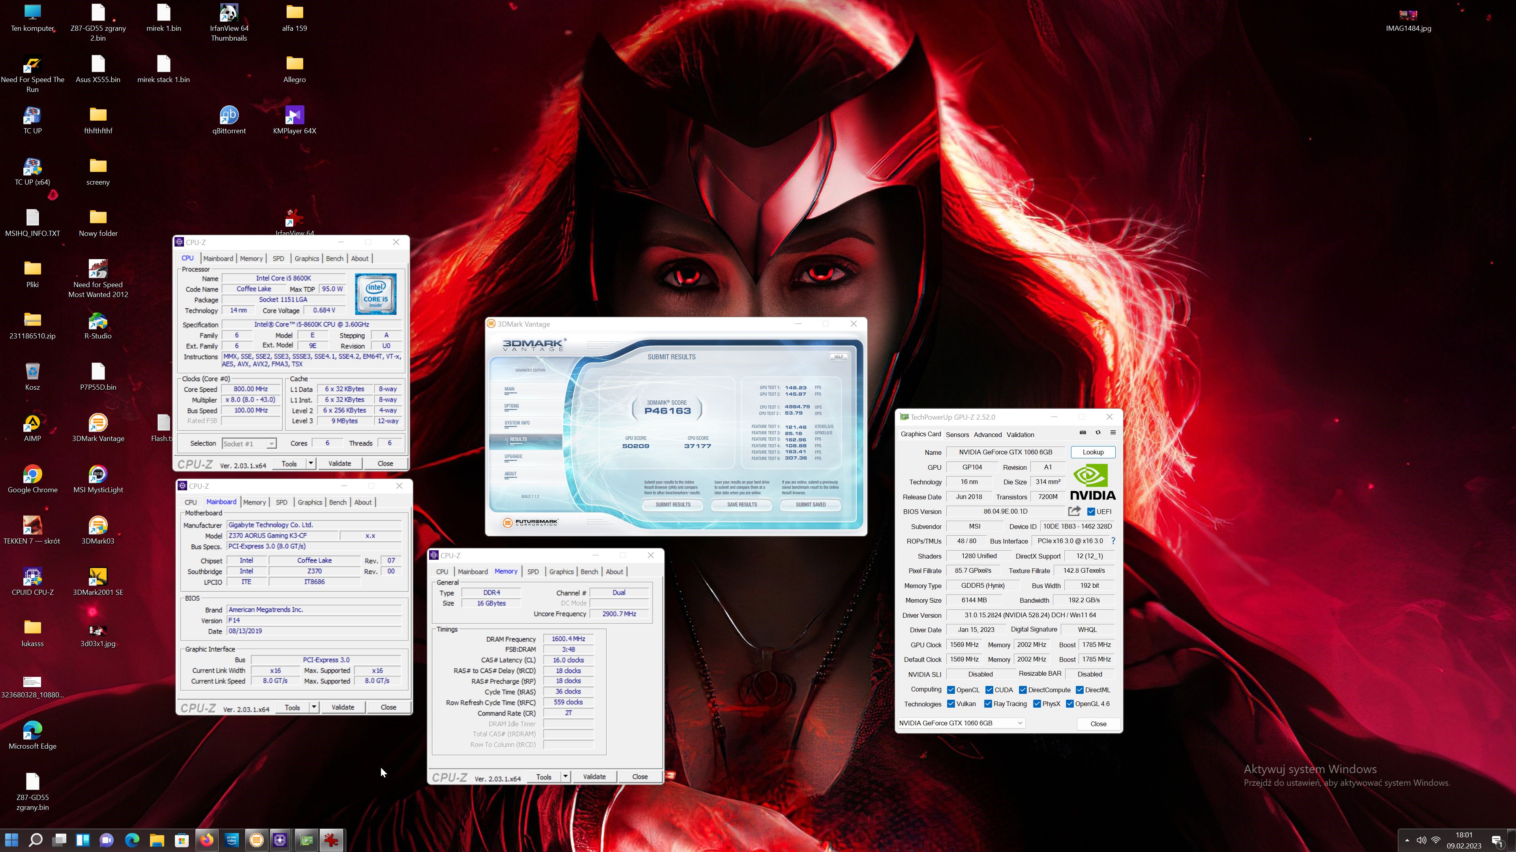Open the Socket #1 selection dropdown
The width and height of the screenshot is (1516, 852).
tap(249, 443)
